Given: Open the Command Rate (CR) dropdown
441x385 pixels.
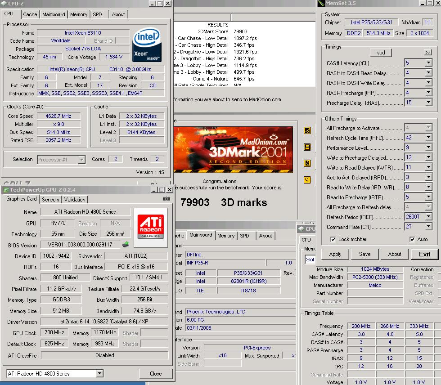Looking at the screenshot, I should [428, 227].
